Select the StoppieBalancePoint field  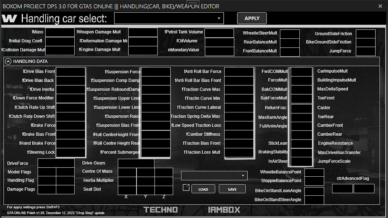(314, 181)
